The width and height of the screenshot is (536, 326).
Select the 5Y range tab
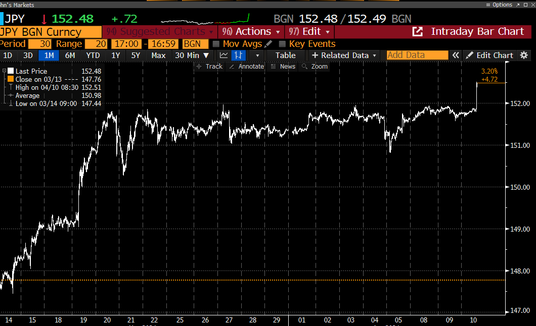point(136,55)
